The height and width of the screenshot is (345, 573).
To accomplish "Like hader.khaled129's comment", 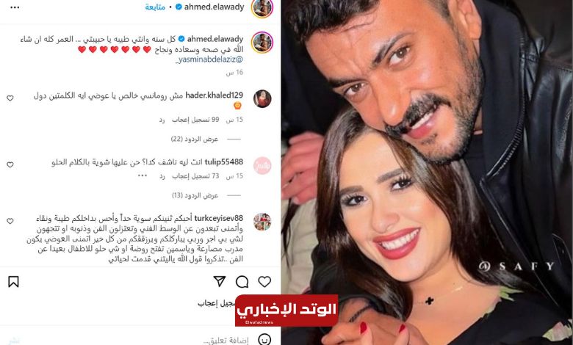I will coord(10,98).
